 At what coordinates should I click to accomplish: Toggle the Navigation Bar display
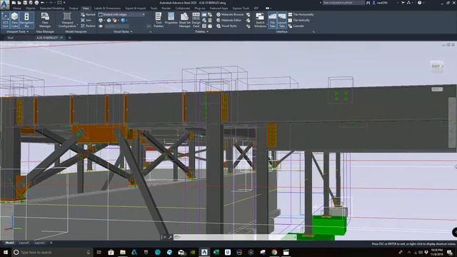26,20
